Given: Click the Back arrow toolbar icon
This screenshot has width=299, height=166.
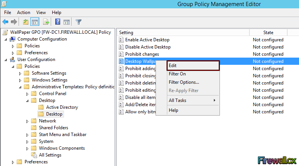Looking at the screenshot, I should 5,22.
